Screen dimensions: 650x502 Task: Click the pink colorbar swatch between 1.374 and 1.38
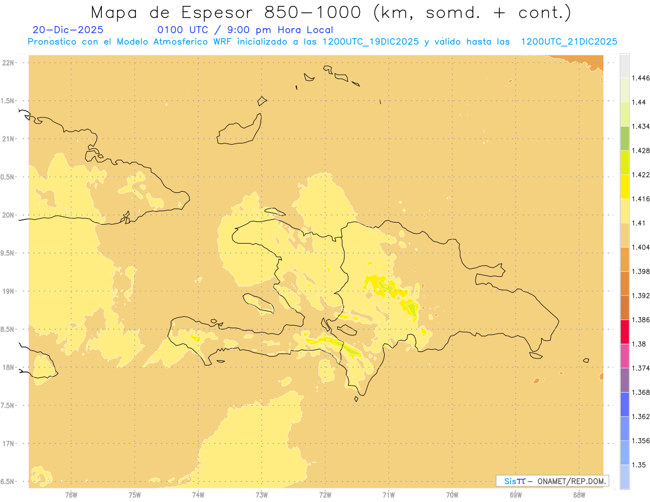point(625,356)
